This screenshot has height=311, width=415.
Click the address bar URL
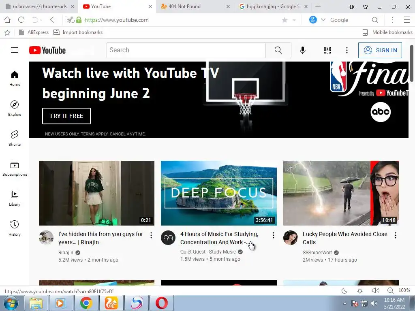click(x=116, y=20)
